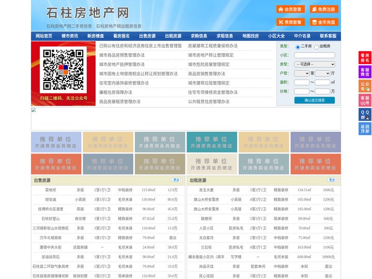The height and width of the screenshot is (279, 372).
Task: Click the 贵宾套餐 icon
Action: pos(281,22)
